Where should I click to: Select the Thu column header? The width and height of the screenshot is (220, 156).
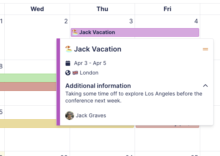pyautogui.click(x=102, y=9)
